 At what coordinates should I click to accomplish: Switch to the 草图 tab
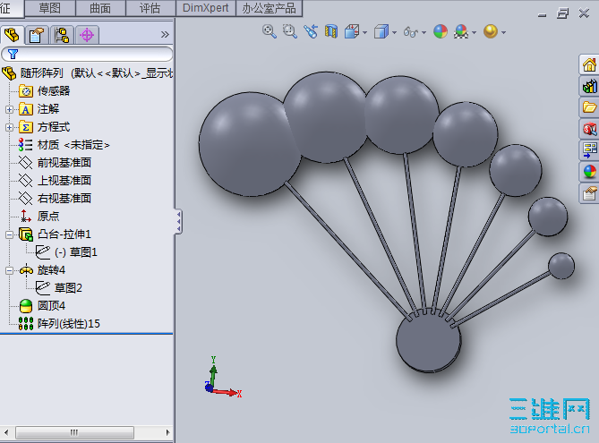pyautogui.click(x=50, y=8)
